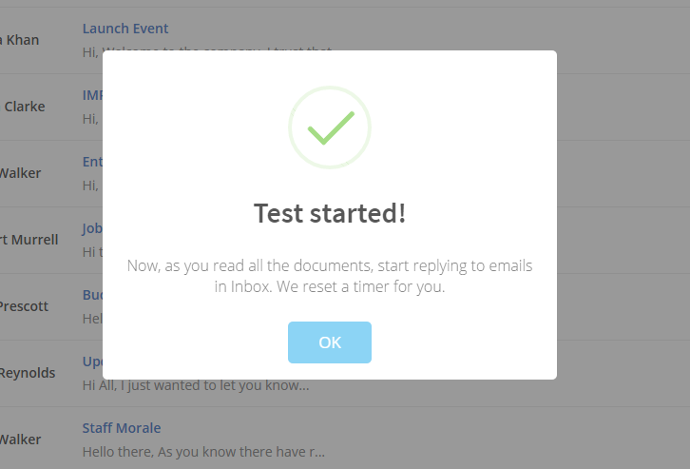
Task: Click the OK button in dialog
Action: click(x=330, y=342)
